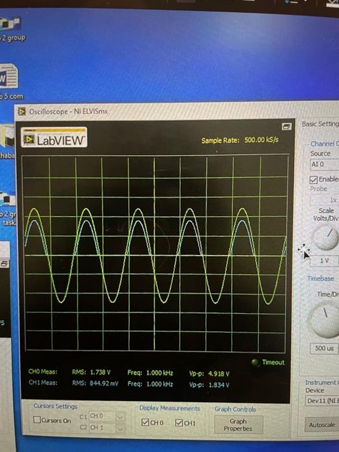
Task: Click the Oscilloscope window title bar icon
Action: point(22,111)
